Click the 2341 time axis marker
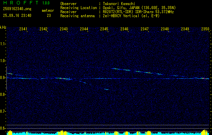Image resolution: width=212 pixels, height=135 pixels. pos(23,29)
